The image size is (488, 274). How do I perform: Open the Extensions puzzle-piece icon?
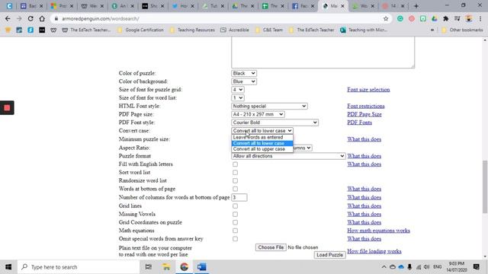point(445,18)
